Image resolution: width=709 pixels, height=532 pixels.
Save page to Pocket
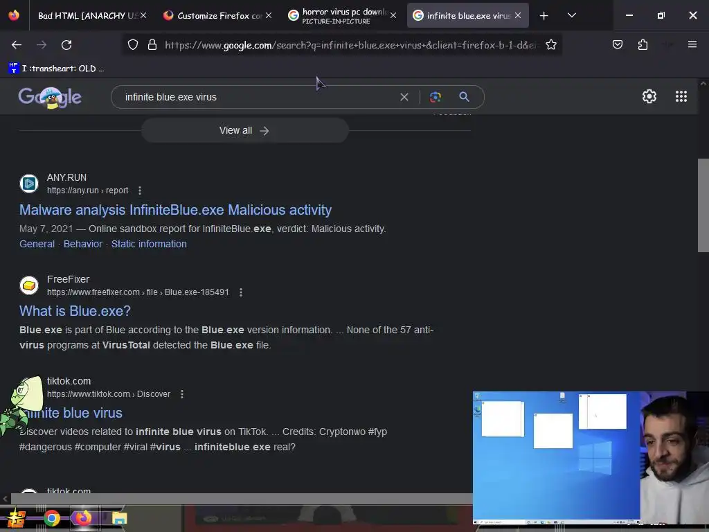coord(617,44)
